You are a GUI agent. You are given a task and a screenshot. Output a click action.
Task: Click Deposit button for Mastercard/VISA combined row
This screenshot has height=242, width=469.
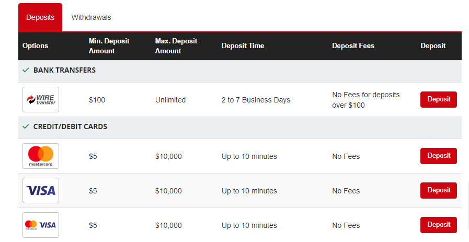pos(439,225)
